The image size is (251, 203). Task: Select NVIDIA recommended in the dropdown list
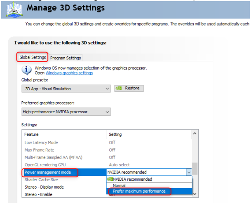[132, 179]
